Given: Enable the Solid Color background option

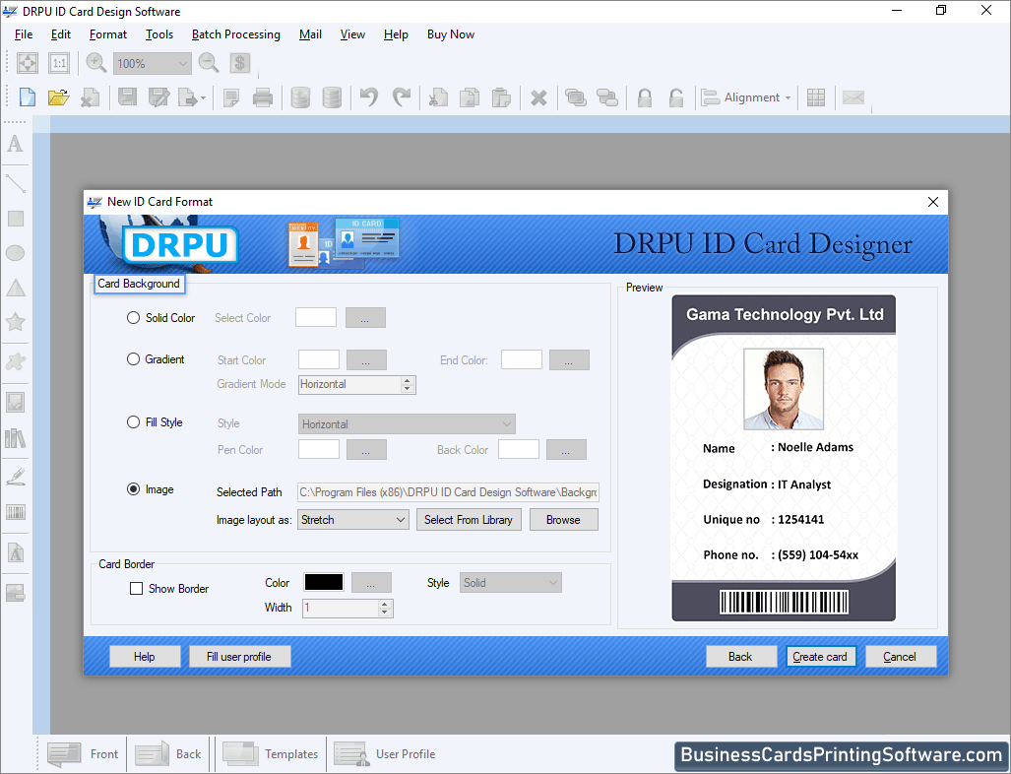Looking at the screenshot, I should [x=133, y=317].
